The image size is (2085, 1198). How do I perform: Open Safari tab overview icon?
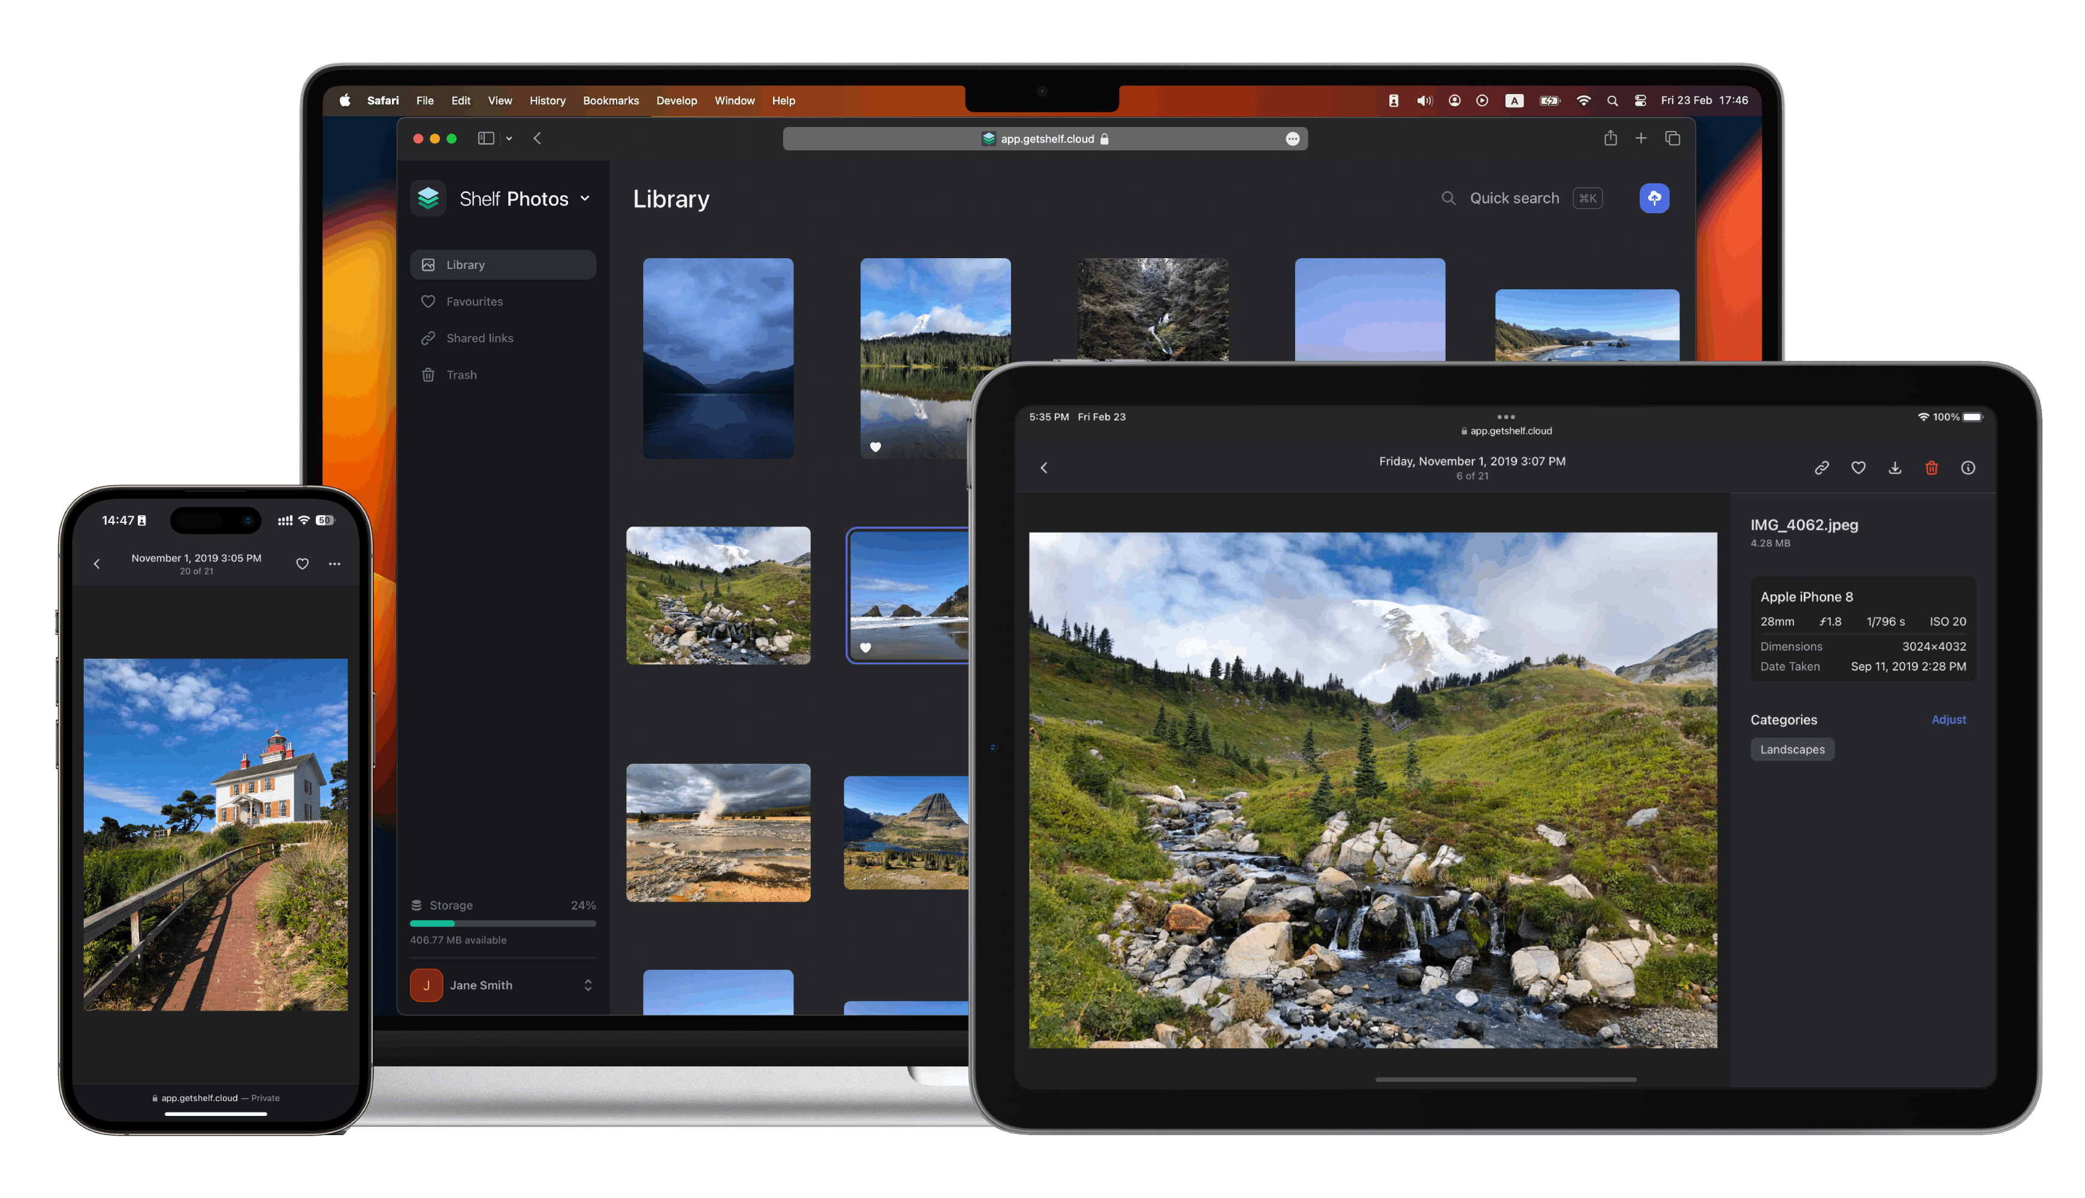click(1673, 138)
